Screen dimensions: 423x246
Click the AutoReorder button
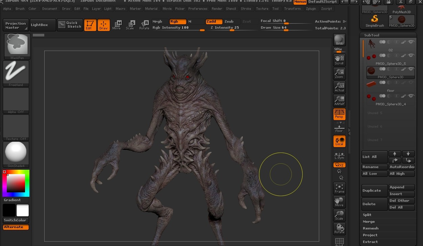tap(402, 167)
